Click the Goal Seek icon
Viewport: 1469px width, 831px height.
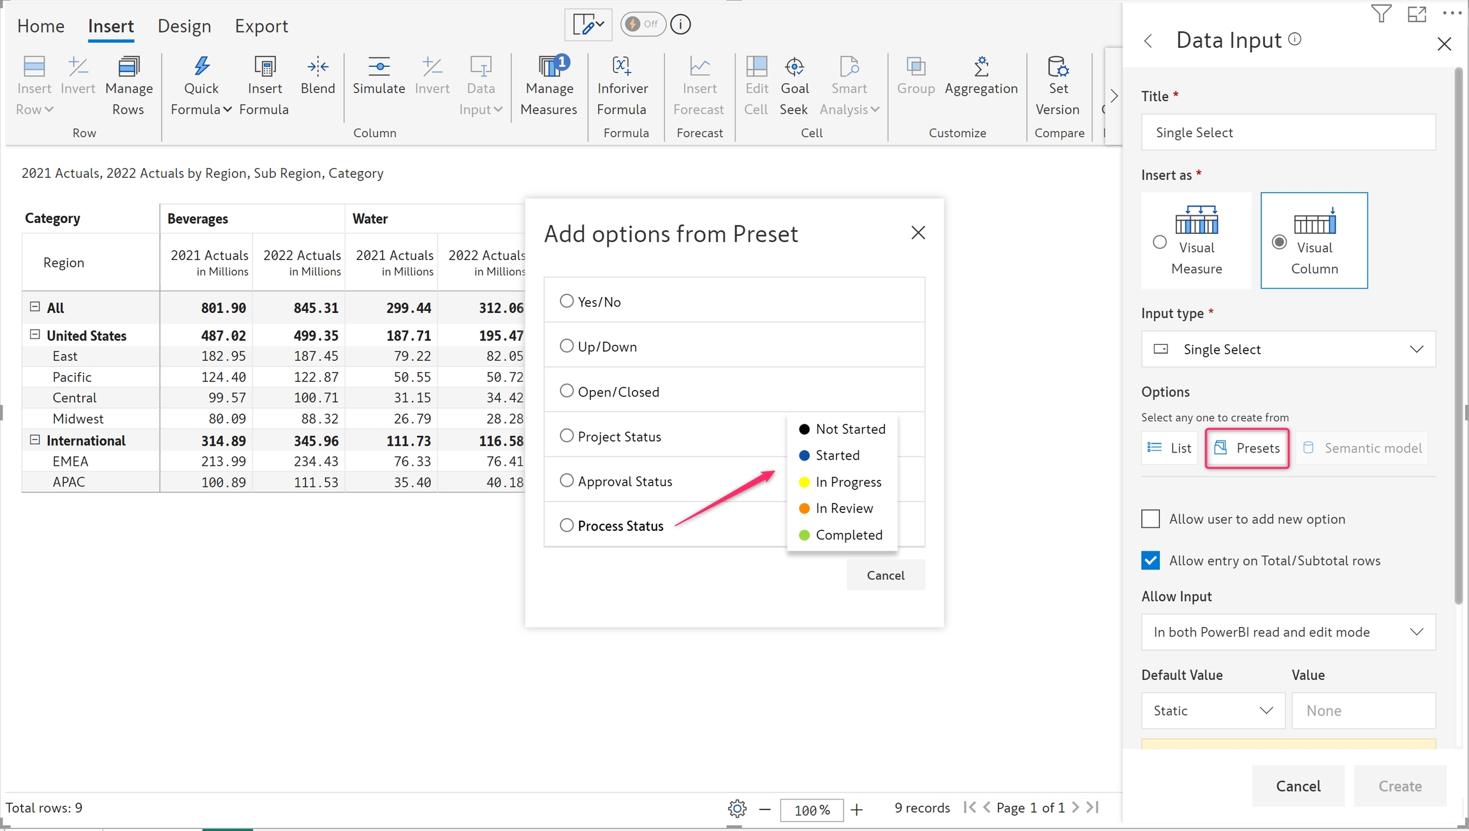pyautogui.click(x=794, y=67)
